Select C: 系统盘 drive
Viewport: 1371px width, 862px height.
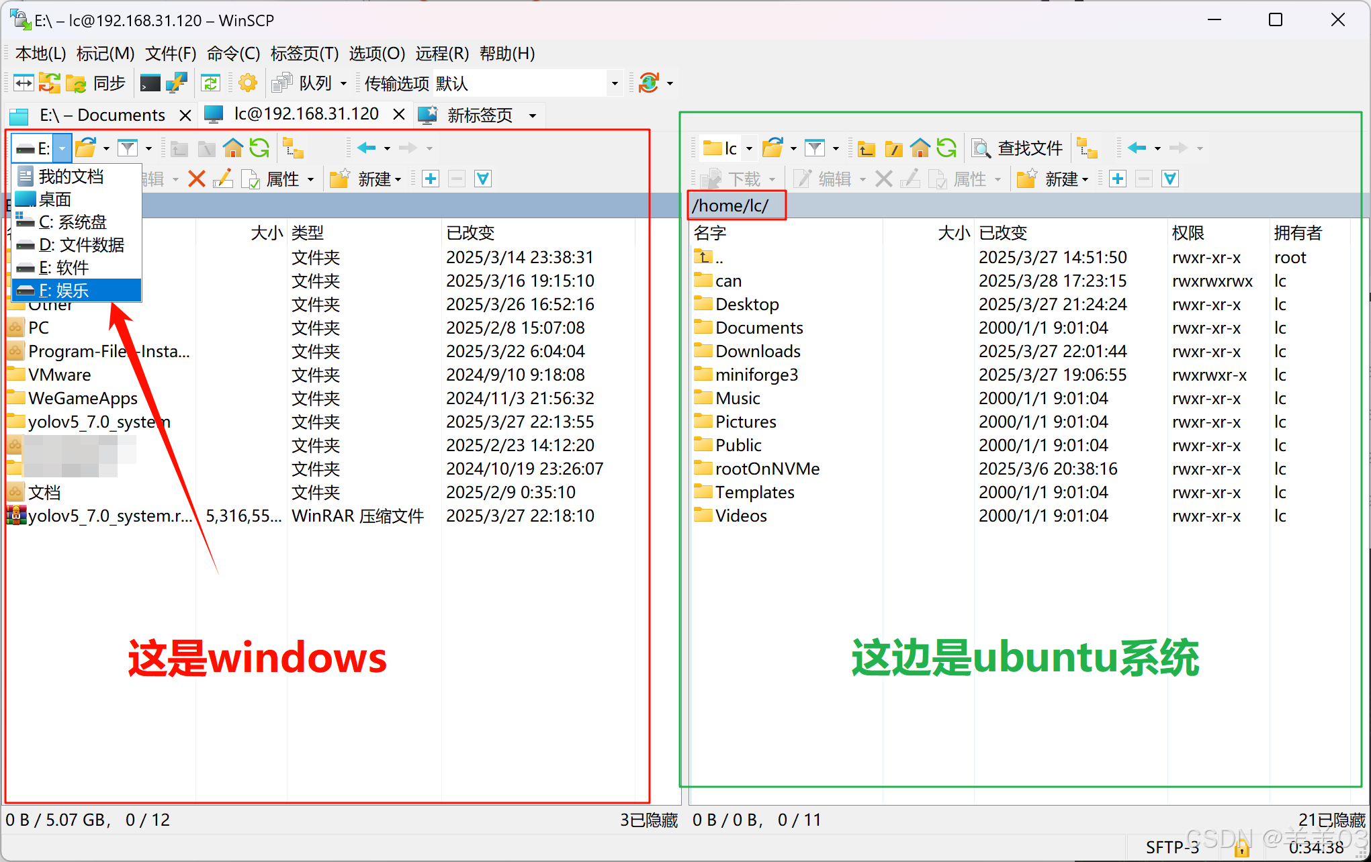pyautogui.click(x=77, y=222)
